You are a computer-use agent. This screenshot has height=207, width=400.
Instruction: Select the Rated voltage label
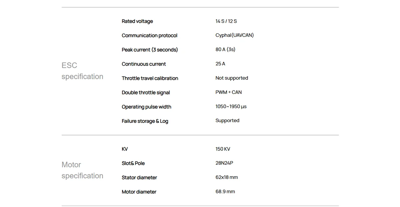[x=137, y=21]
